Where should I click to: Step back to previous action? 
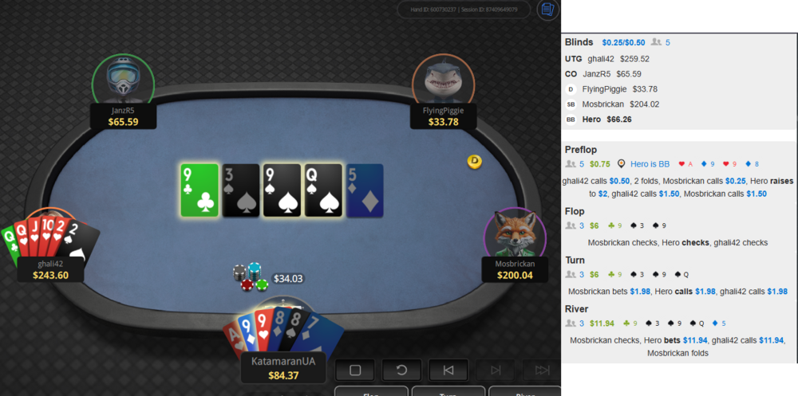click(x=448, y=370)
